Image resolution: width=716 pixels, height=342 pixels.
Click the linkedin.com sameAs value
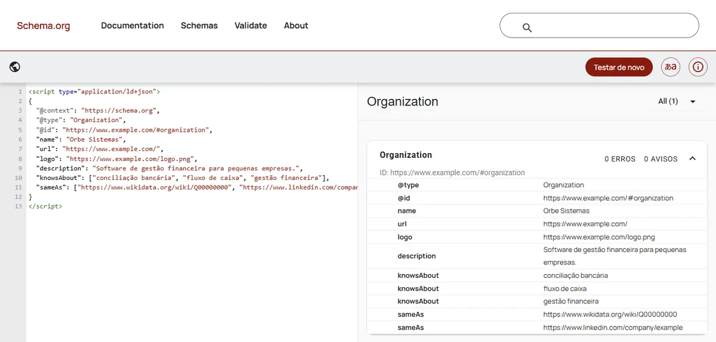coord(613,328)
